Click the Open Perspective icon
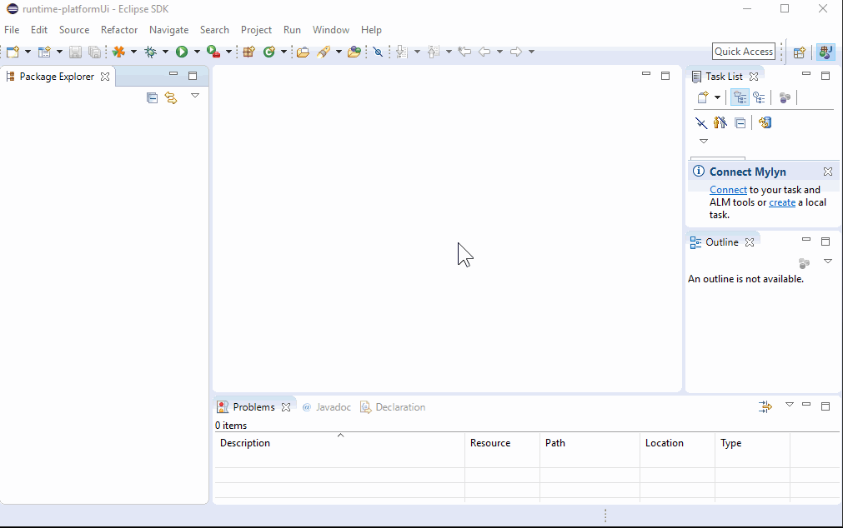The height and width of the screenshot is (528, 843). coord(800,52)
